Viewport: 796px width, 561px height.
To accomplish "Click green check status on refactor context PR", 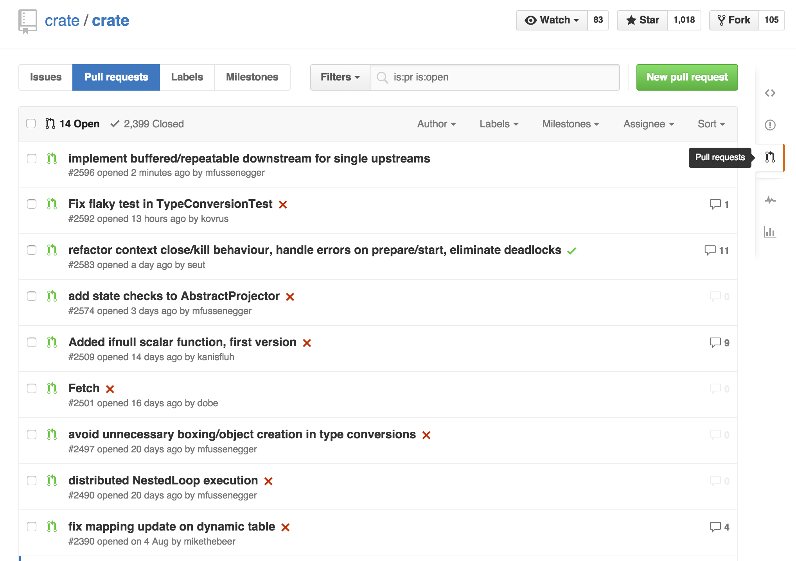I will [x=571, y=251].
